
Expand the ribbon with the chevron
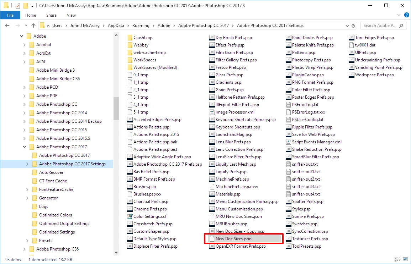399,15
